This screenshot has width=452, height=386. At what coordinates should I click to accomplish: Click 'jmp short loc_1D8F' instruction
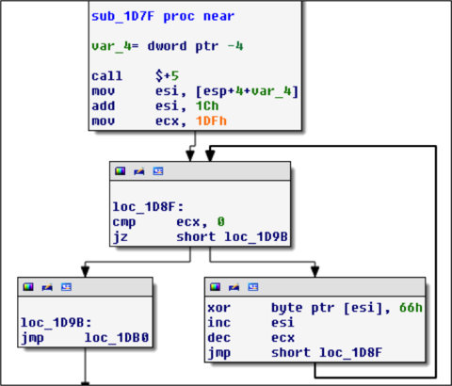295,353
